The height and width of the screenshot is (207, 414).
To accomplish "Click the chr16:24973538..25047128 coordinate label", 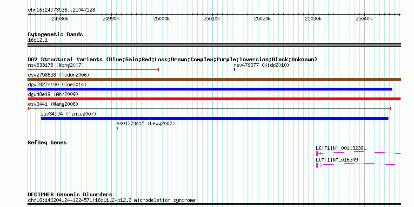I will tap(61, 10).
